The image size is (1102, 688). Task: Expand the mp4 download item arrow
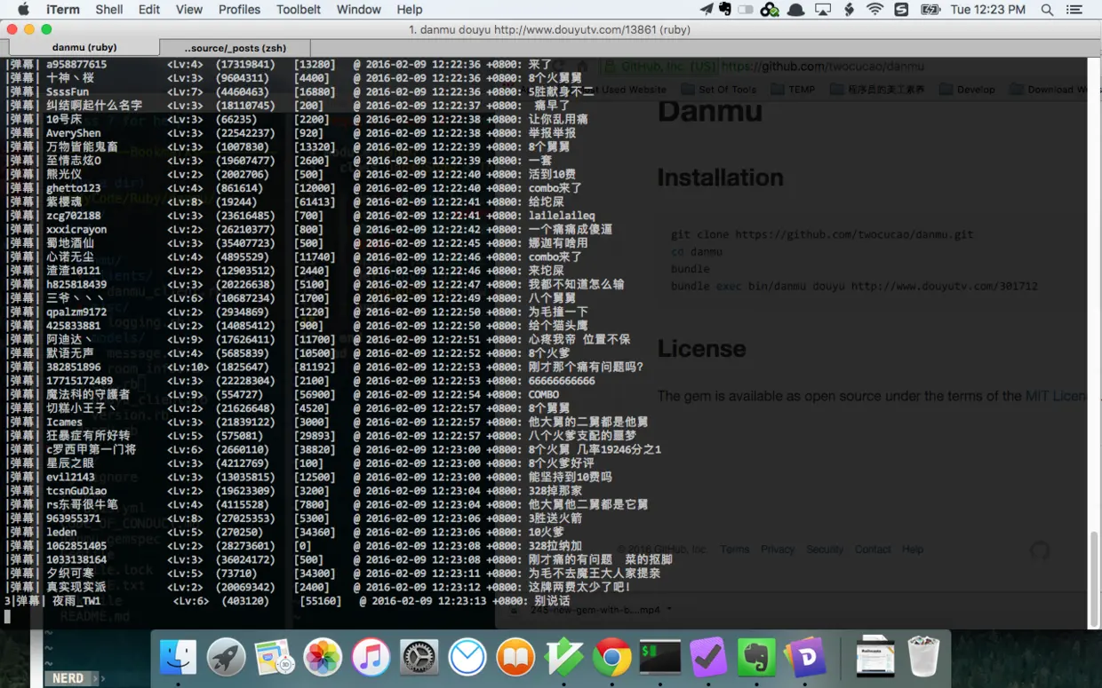click(x=667, y=610)
